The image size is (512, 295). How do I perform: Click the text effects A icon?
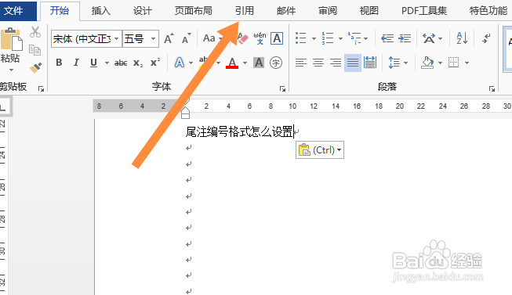coord(180,63)
